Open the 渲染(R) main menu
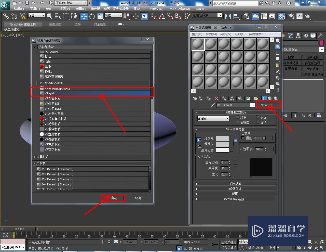Image resolution: width=326 pixels, height=252 pixels. click(x=139, y=9)
